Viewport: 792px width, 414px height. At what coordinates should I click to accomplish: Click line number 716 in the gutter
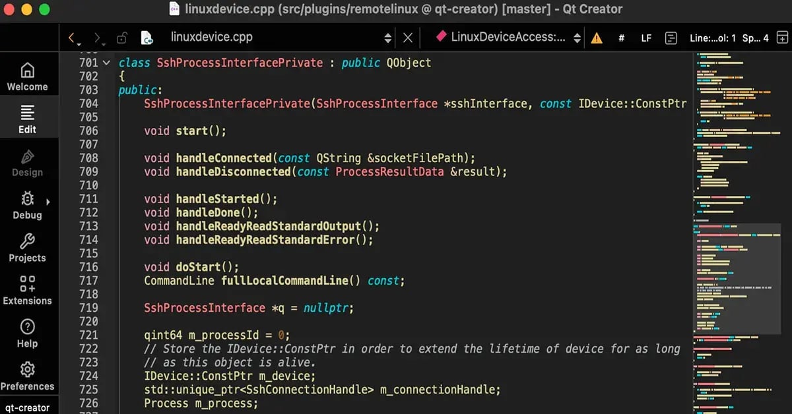[x=88, y=267]
